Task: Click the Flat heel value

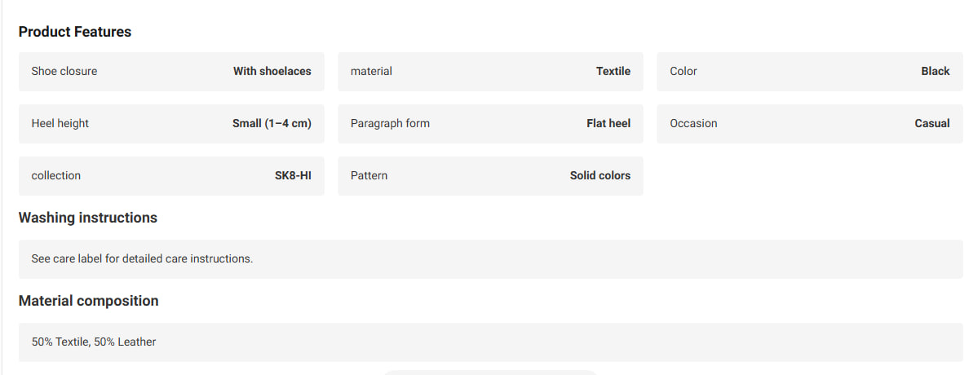Action: coord(608,123)
